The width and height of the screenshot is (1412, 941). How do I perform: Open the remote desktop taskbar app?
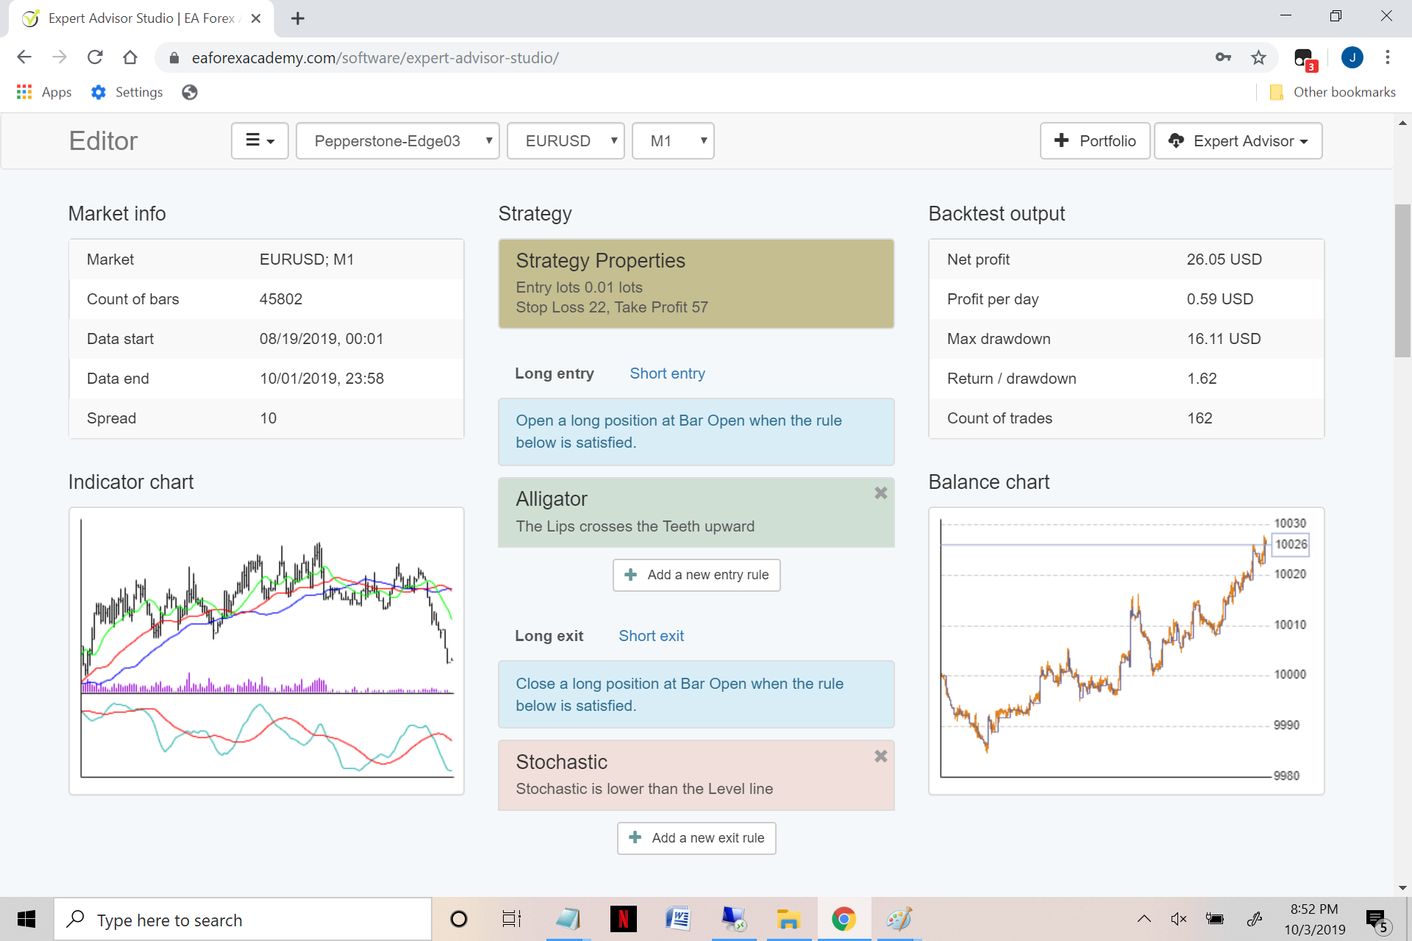733,919
